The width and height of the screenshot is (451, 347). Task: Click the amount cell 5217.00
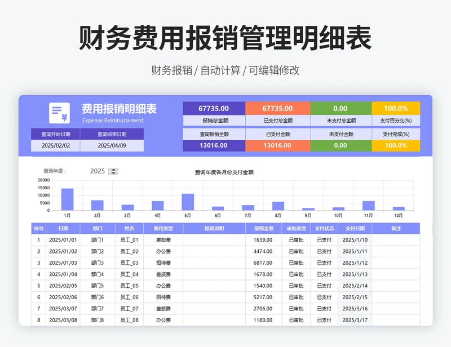point(263,297)
